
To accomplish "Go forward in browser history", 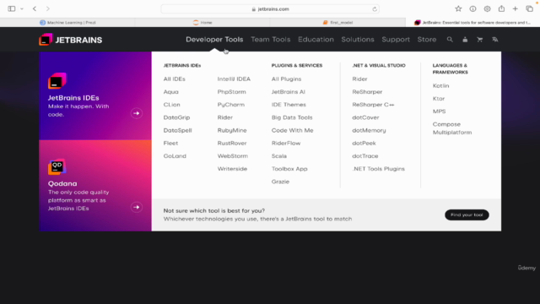I will 48,8.
